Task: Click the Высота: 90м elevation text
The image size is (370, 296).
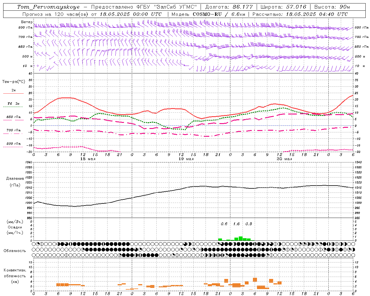Action: click(x=332, y=7)
